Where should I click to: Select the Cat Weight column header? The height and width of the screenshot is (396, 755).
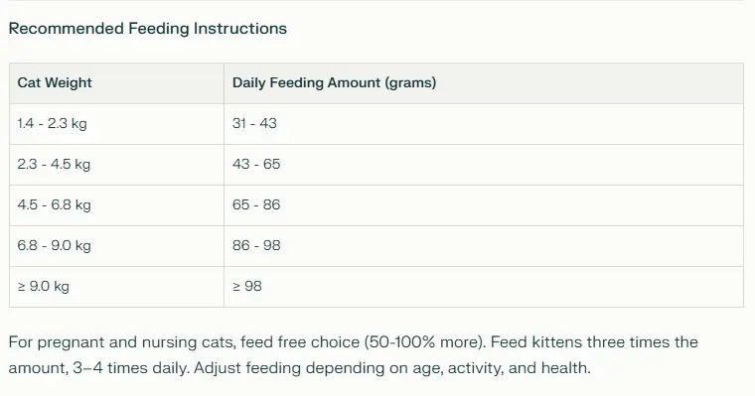[116, 83]
